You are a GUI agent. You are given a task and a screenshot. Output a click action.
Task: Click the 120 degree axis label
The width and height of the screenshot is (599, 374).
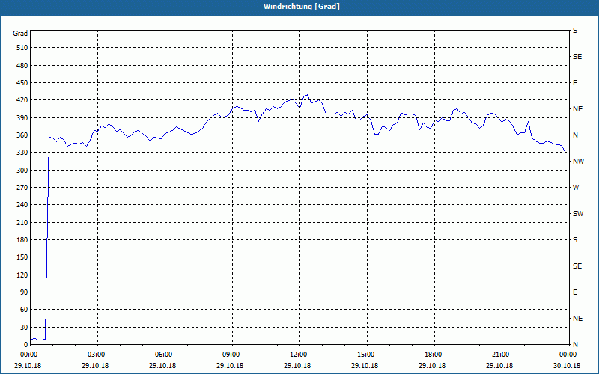pyautogui.click(x=22, y=275)
